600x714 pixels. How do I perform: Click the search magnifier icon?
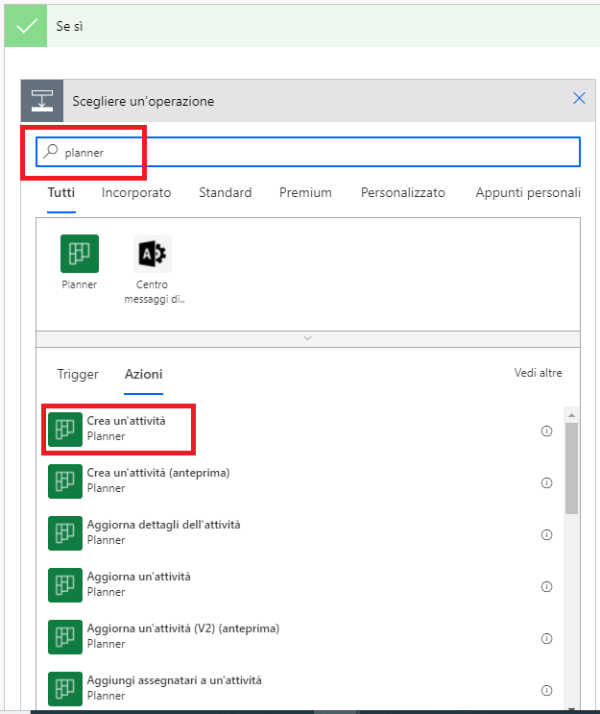point(51,151)
